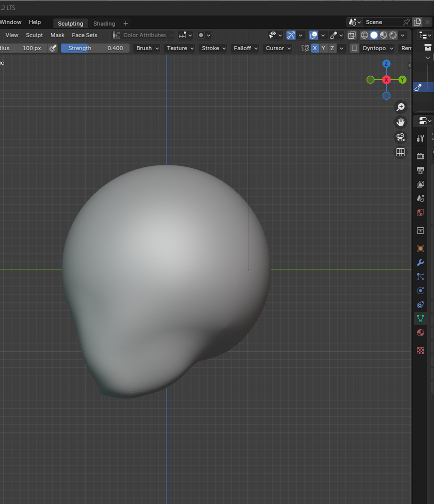This screenshot has height=504, width=434.
Task: Click the add workspace plus button
Action: pyautogui.click(x=125, y=24)
